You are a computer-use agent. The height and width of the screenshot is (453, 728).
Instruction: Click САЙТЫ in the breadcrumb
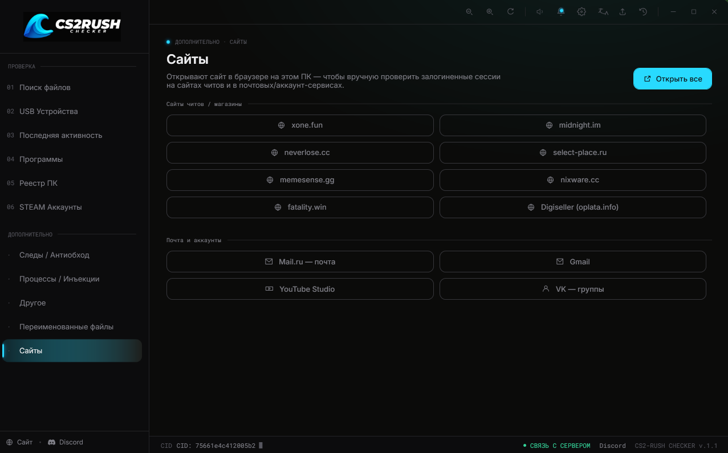(x=238, y=42)
